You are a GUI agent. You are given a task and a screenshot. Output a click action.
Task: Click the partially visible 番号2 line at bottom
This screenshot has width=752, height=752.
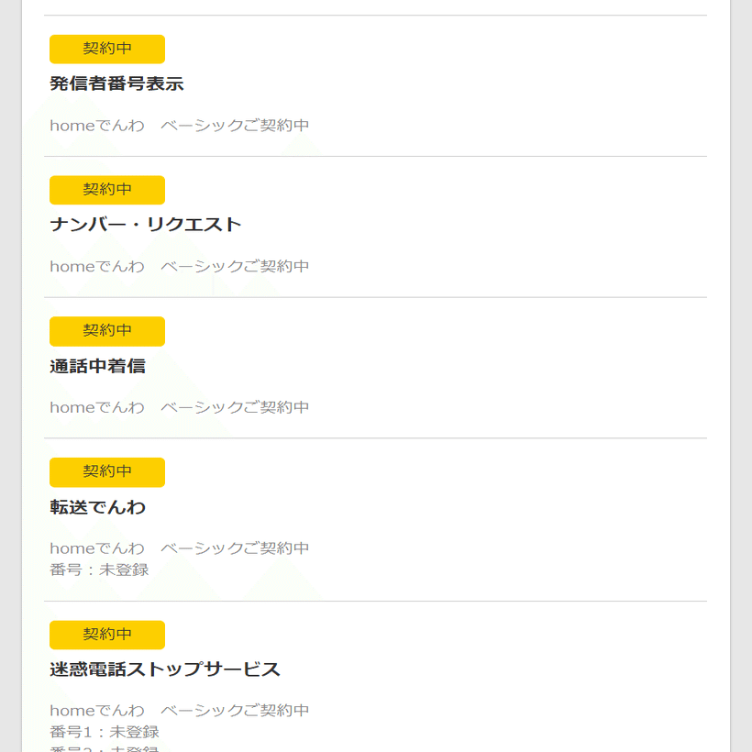(105, 748)
